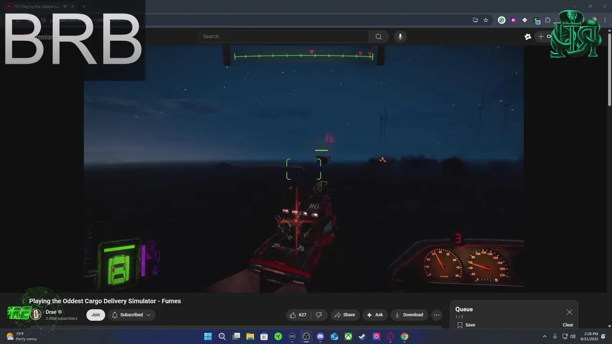Save the queue as playlist
Image resolution: width=612 pixels, height=344 pixels.
(x=466, y=325)
